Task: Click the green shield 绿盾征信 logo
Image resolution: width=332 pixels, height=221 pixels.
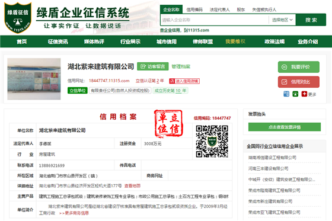Action: click(x=18, y=18)
